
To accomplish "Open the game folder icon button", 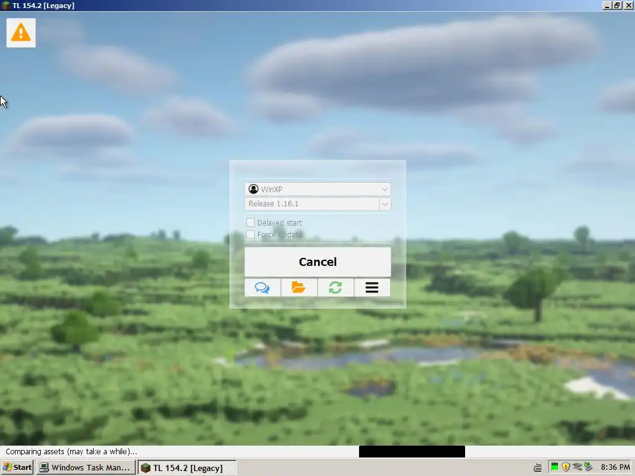I will (299, 288).
